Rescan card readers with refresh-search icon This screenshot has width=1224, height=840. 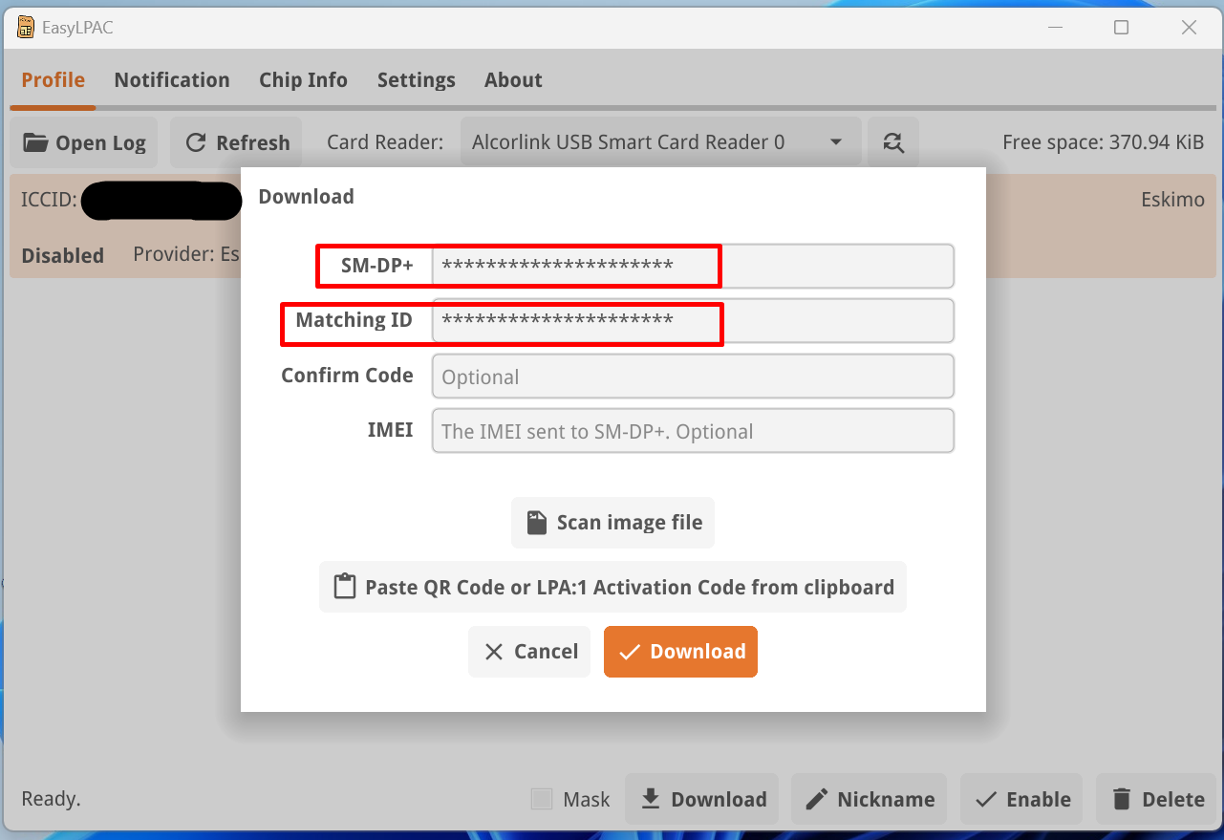tap(892, 142)
